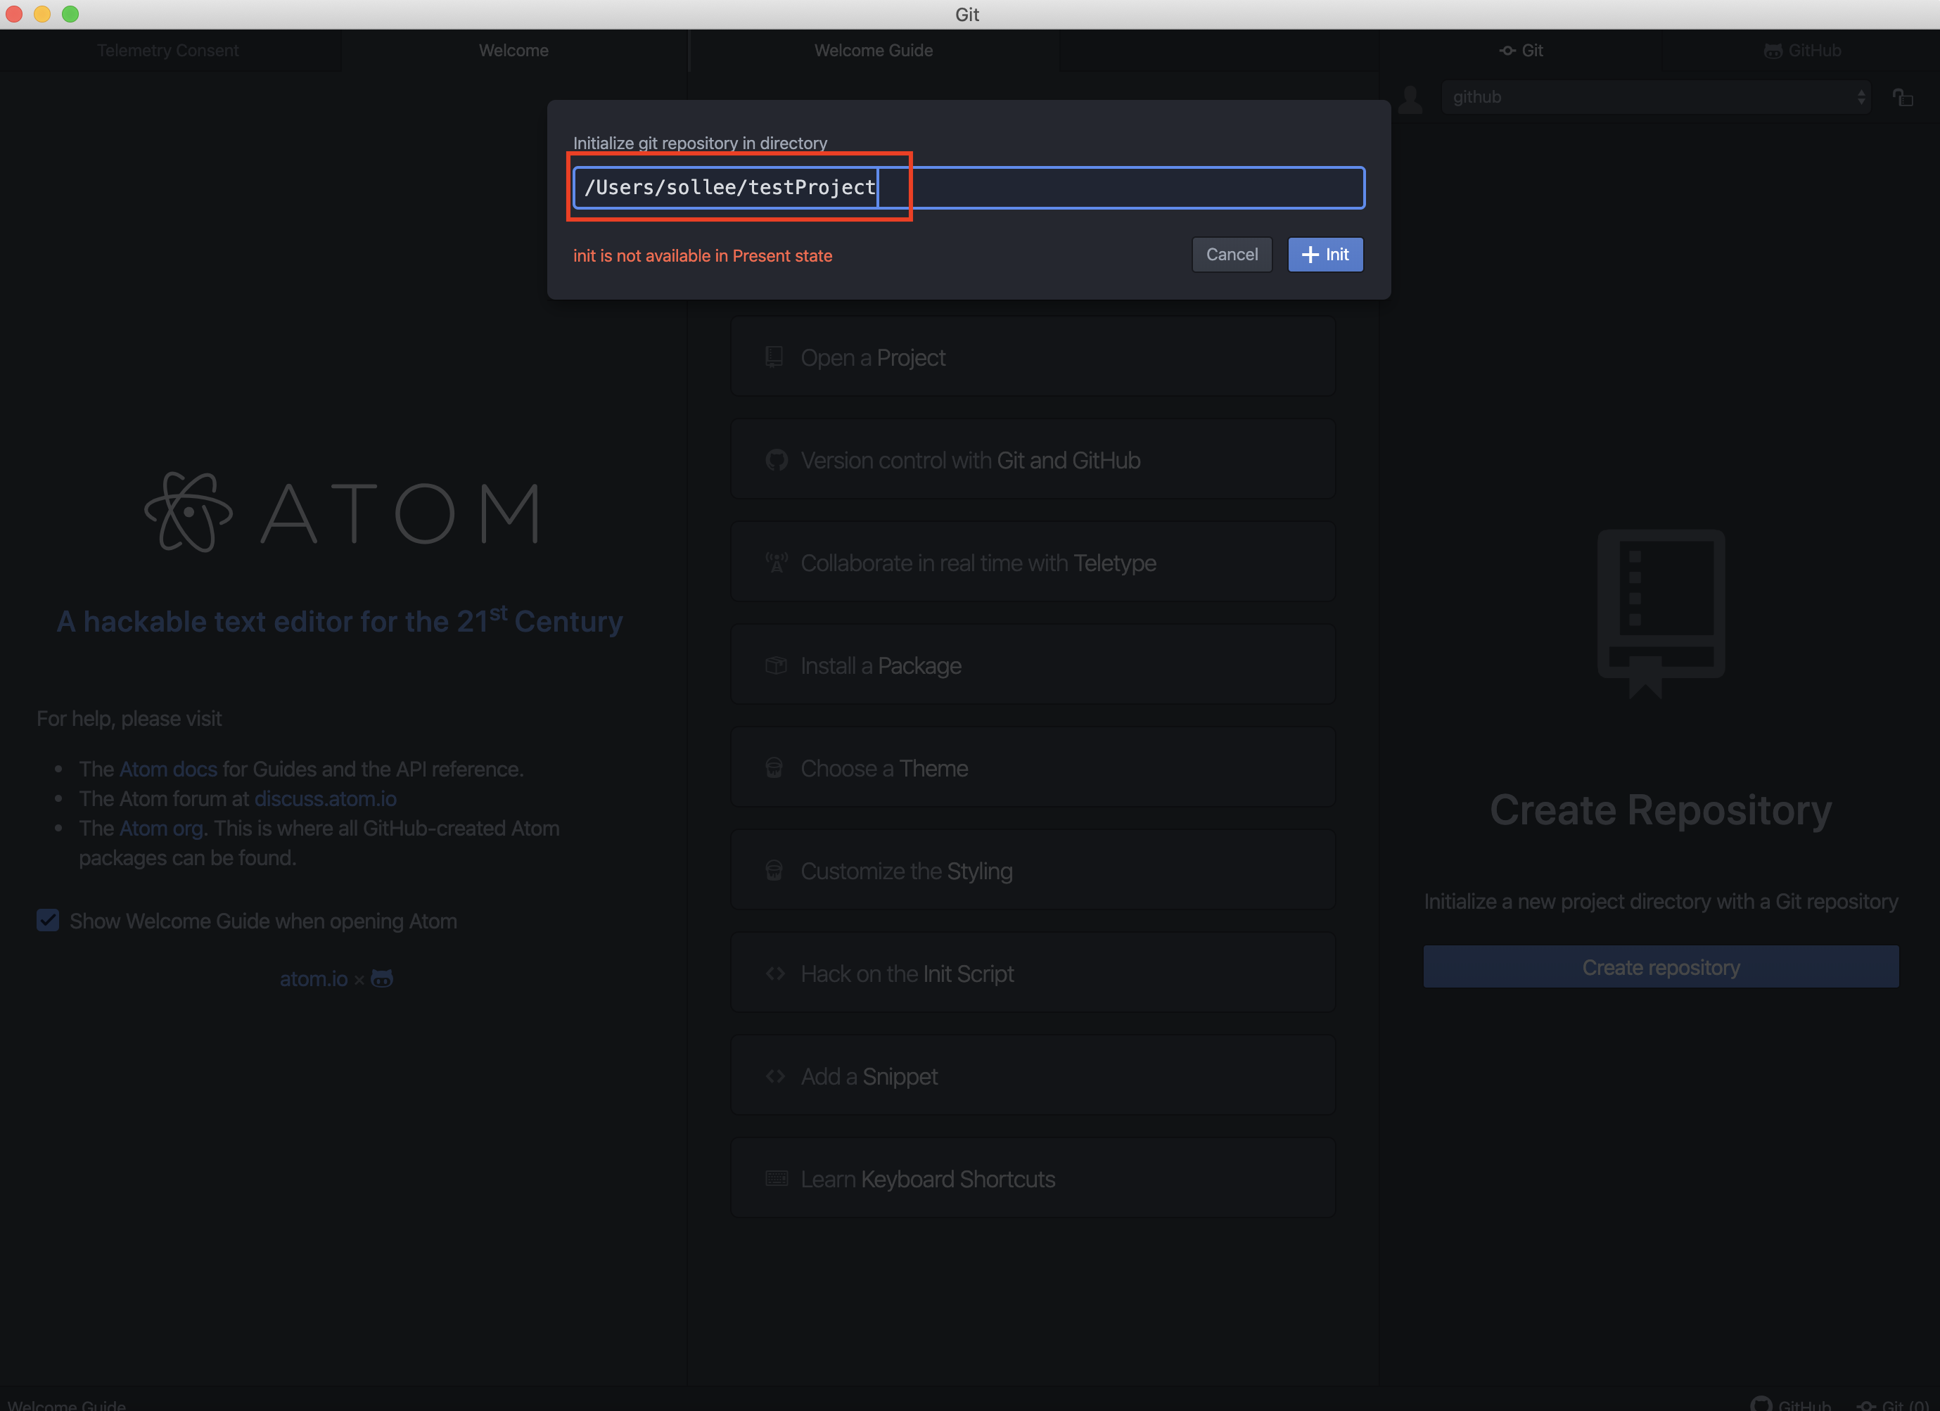Click the GitHub octocat icon next to atom.io

[381, 978]
